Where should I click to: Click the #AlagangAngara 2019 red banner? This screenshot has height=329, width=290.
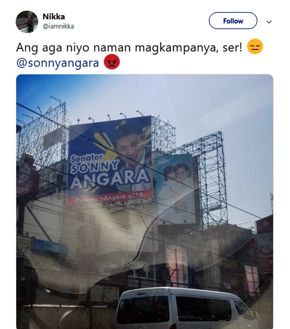pyautogui.click(x=110, y=197)
